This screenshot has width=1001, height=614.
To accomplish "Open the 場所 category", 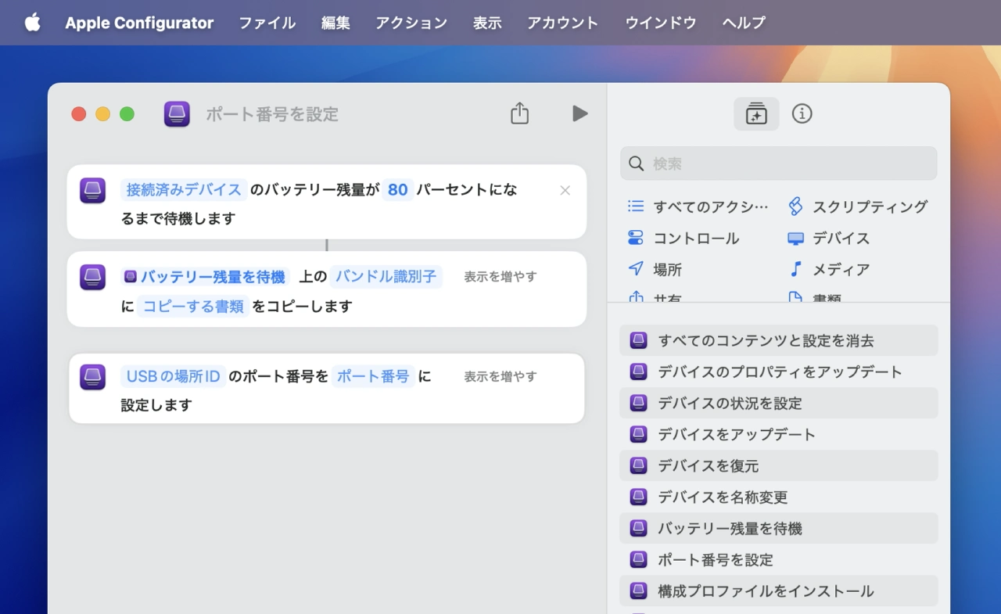I will click(x=667, y=269).
